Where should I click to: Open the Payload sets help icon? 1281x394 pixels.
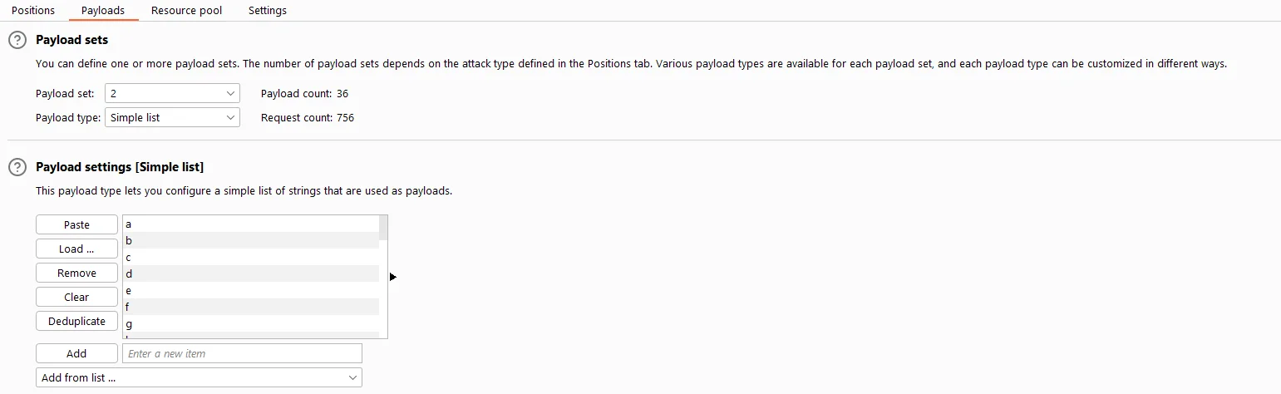[17, 40]
